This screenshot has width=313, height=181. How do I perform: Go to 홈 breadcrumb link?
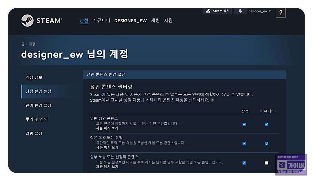[23, 44]
